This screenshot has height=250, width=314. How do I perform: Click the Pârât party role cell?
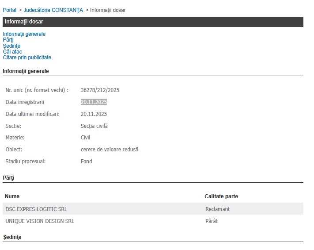(x=211, y=221)
